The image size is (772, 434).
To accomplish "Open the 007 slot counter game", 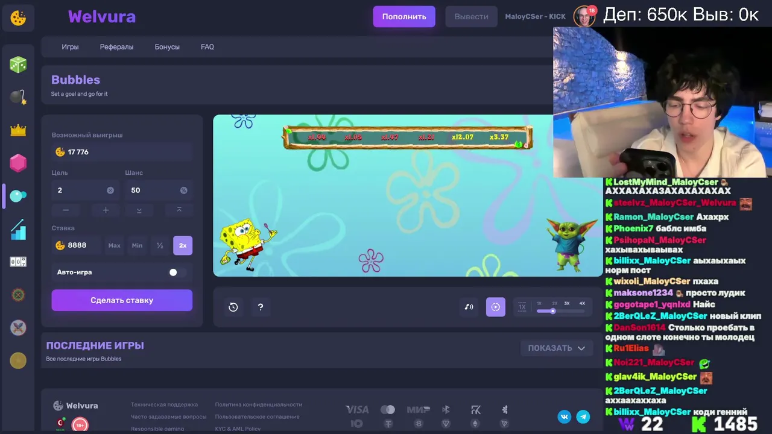I will 18,262.
